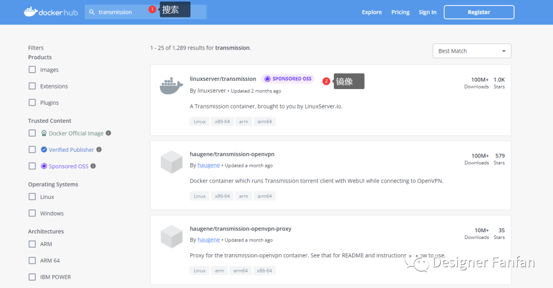Open the haugene/transmission-openvpn-proxy repository title

(x=241, y=229)
